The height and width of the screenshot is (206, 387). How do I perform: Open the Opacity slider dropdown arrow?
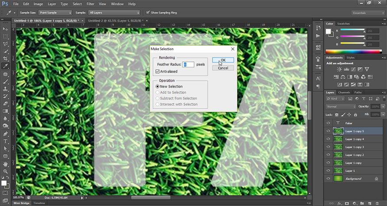point(383,107)
